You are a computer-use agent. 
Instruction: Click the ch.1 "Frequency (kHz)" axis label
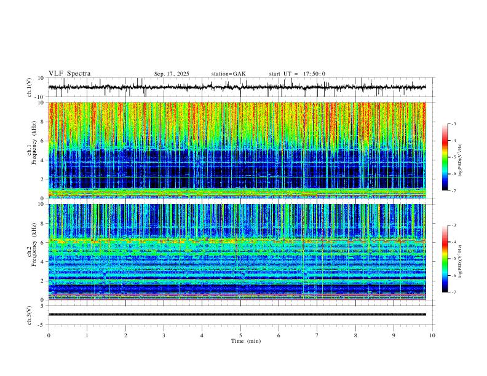[x=34, y=143]
